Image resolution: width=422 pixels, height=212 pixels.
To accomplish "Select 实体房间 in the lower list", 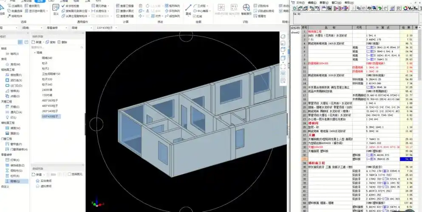I will (44, 181).
